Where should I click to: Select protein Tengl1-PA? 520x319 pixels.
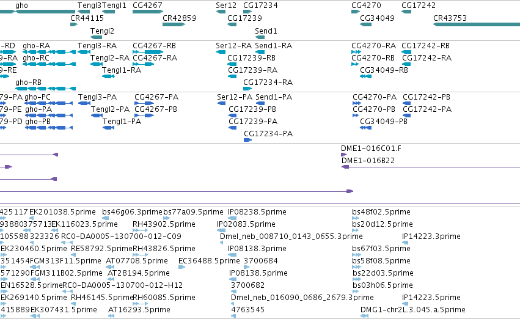point(122,122)
